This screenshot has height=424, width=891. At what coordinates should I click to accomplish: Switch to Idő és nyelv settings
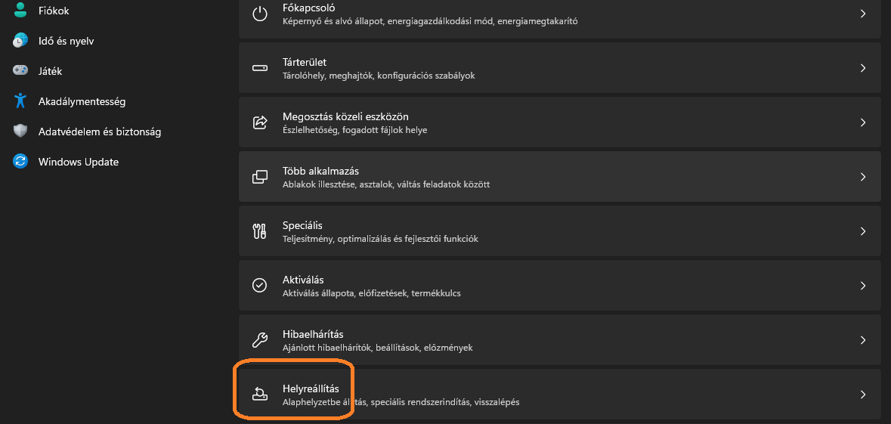pyautogui.click(x=66, y=41)
